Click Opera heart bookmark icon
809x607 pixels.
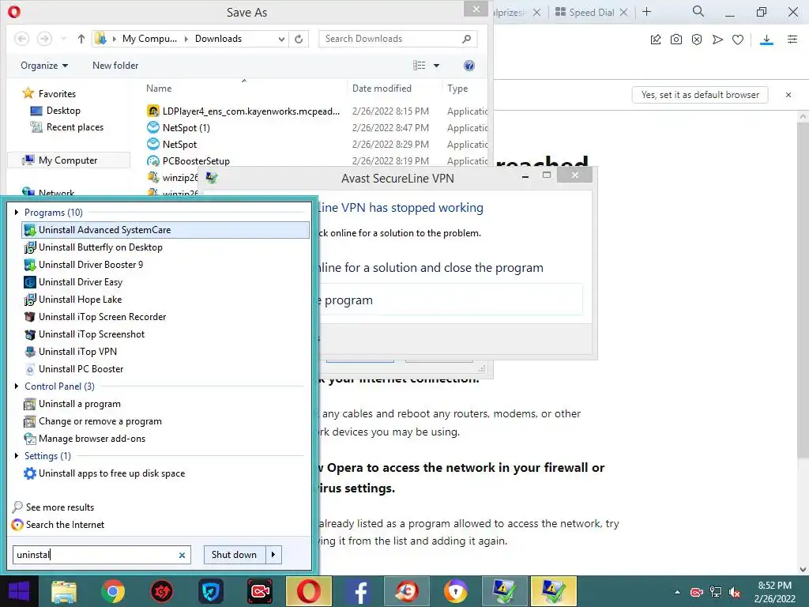[x=738, y=40]
